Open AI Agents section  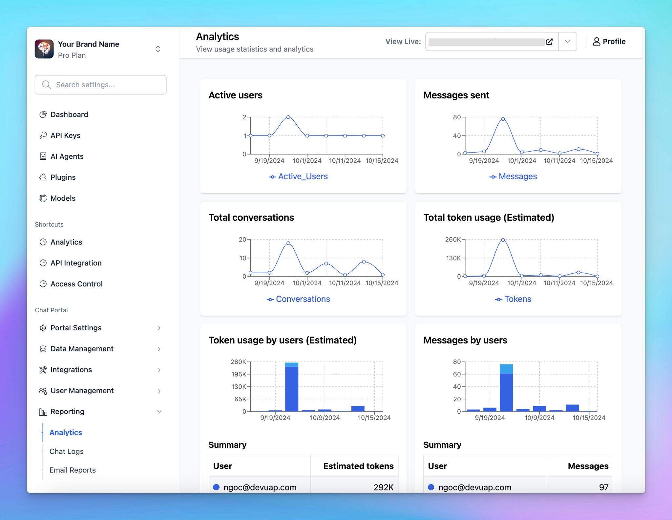tap(67, 156)
